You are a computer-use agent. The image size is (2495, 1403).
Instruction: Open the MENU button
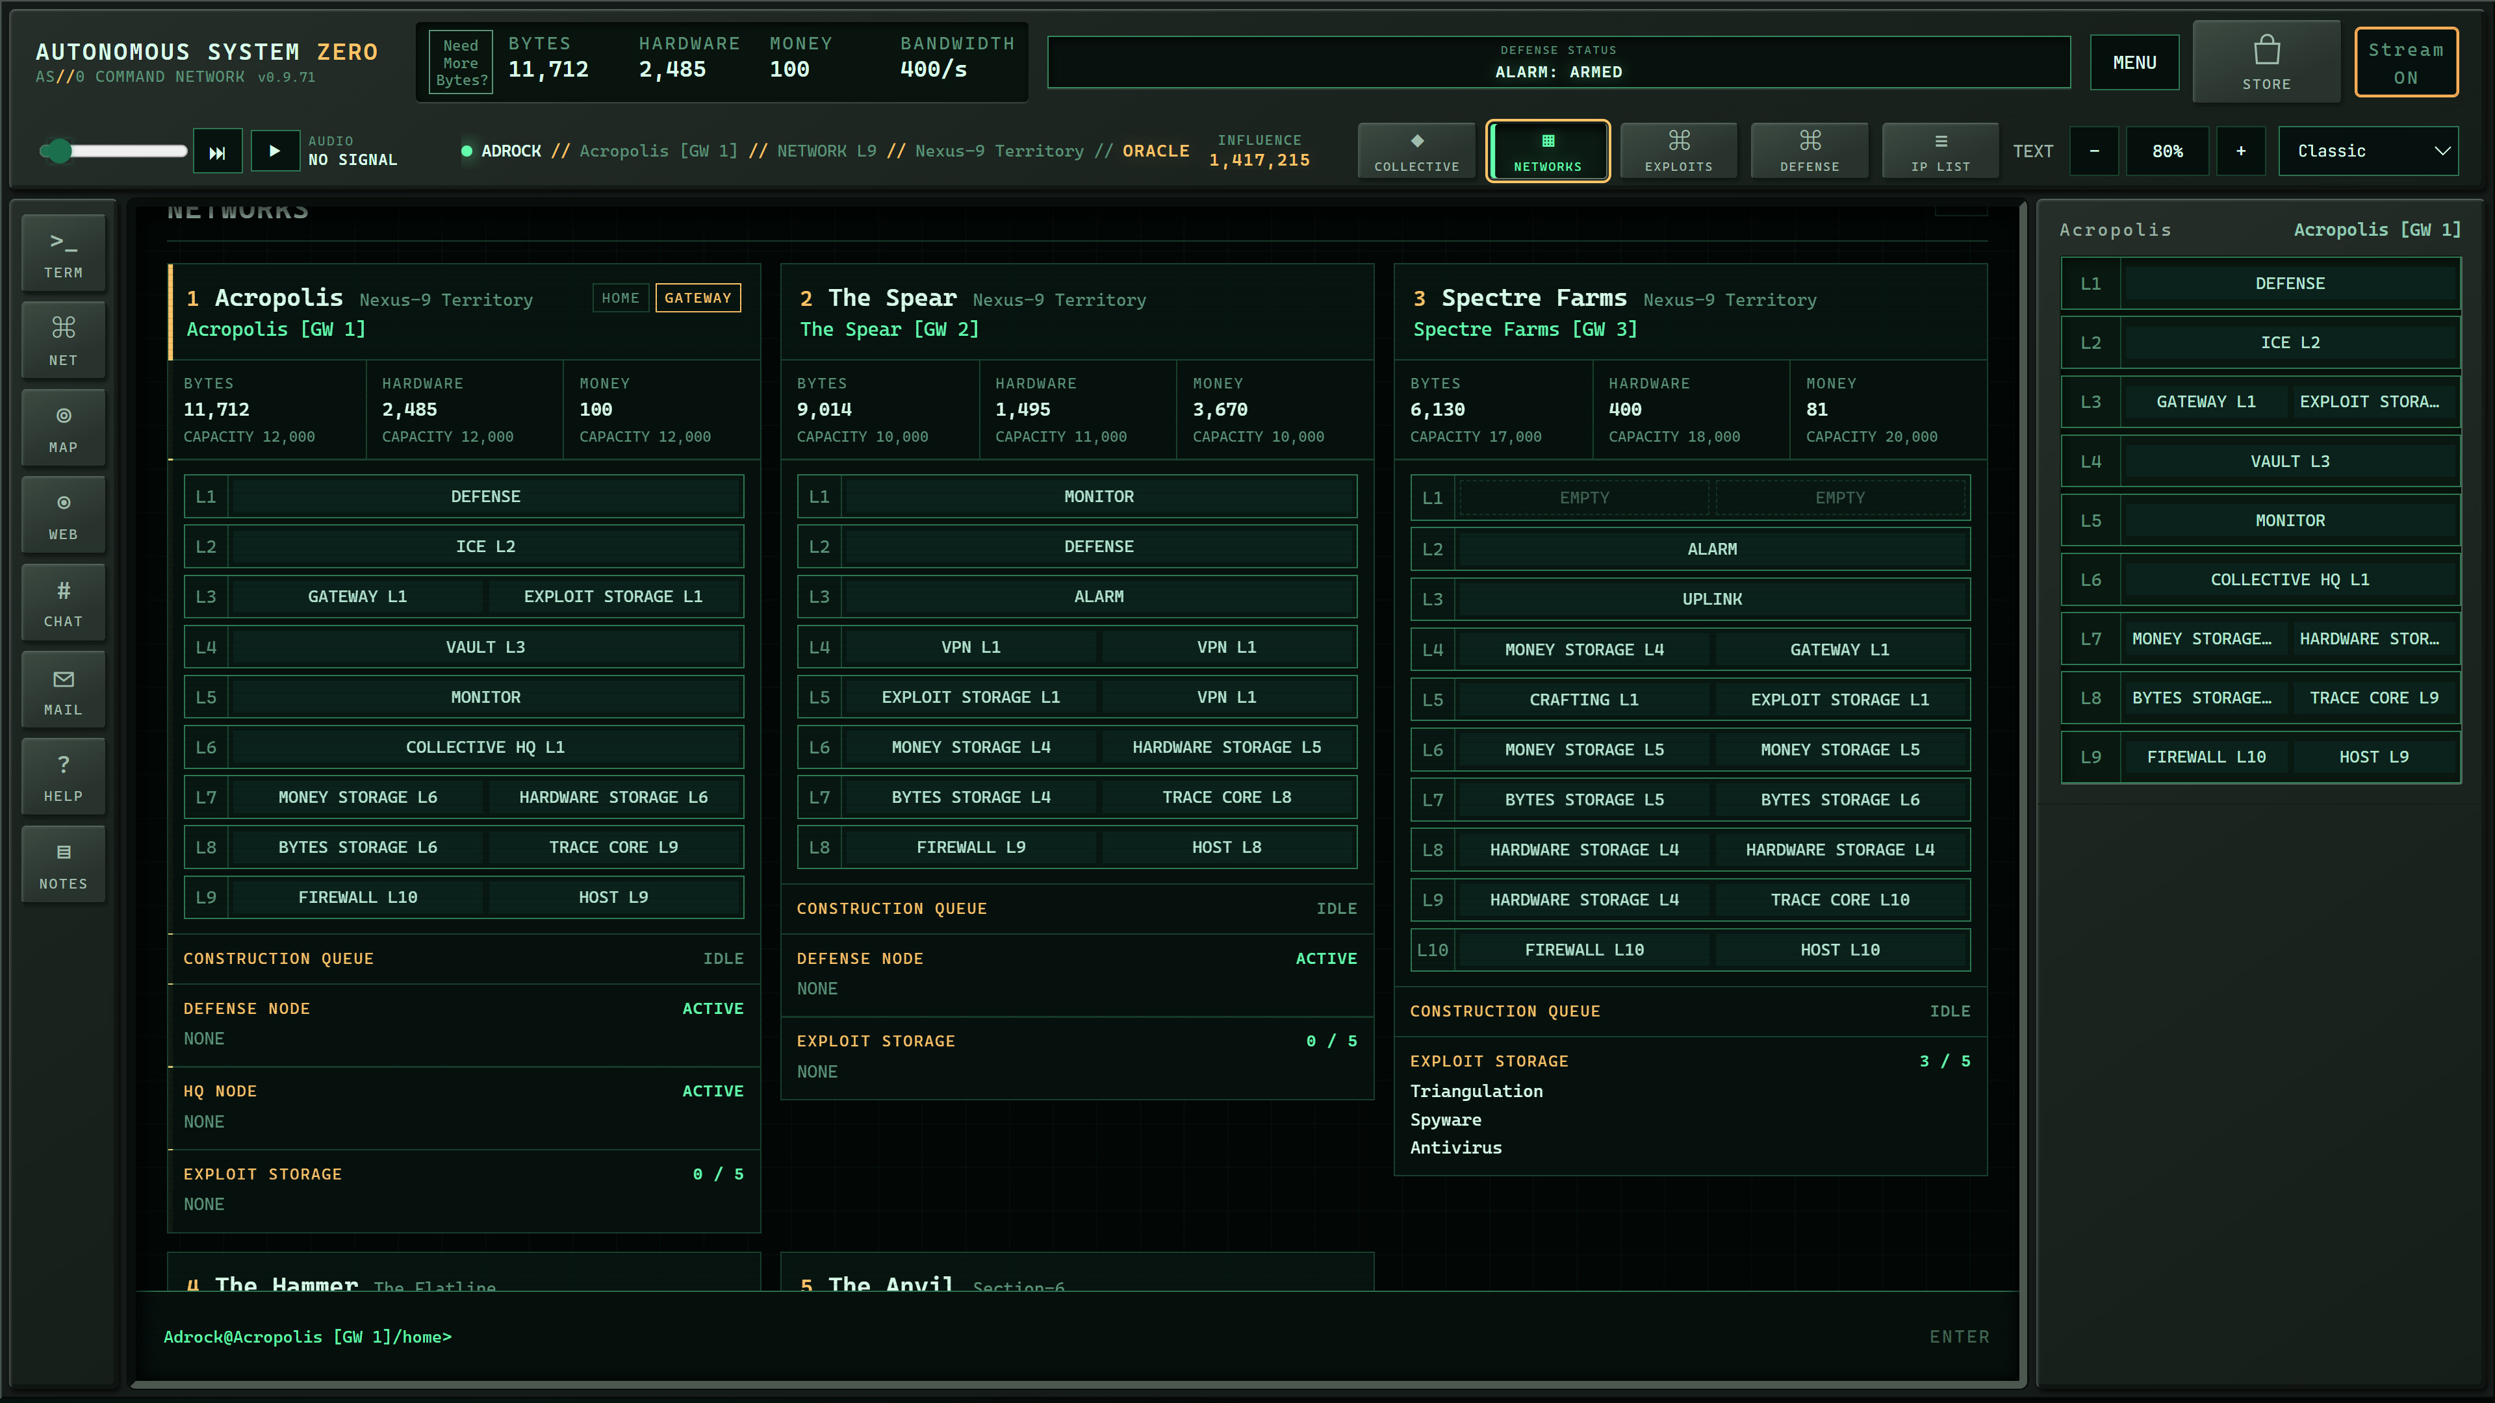pyautogui.click(x=2134, y=63)
